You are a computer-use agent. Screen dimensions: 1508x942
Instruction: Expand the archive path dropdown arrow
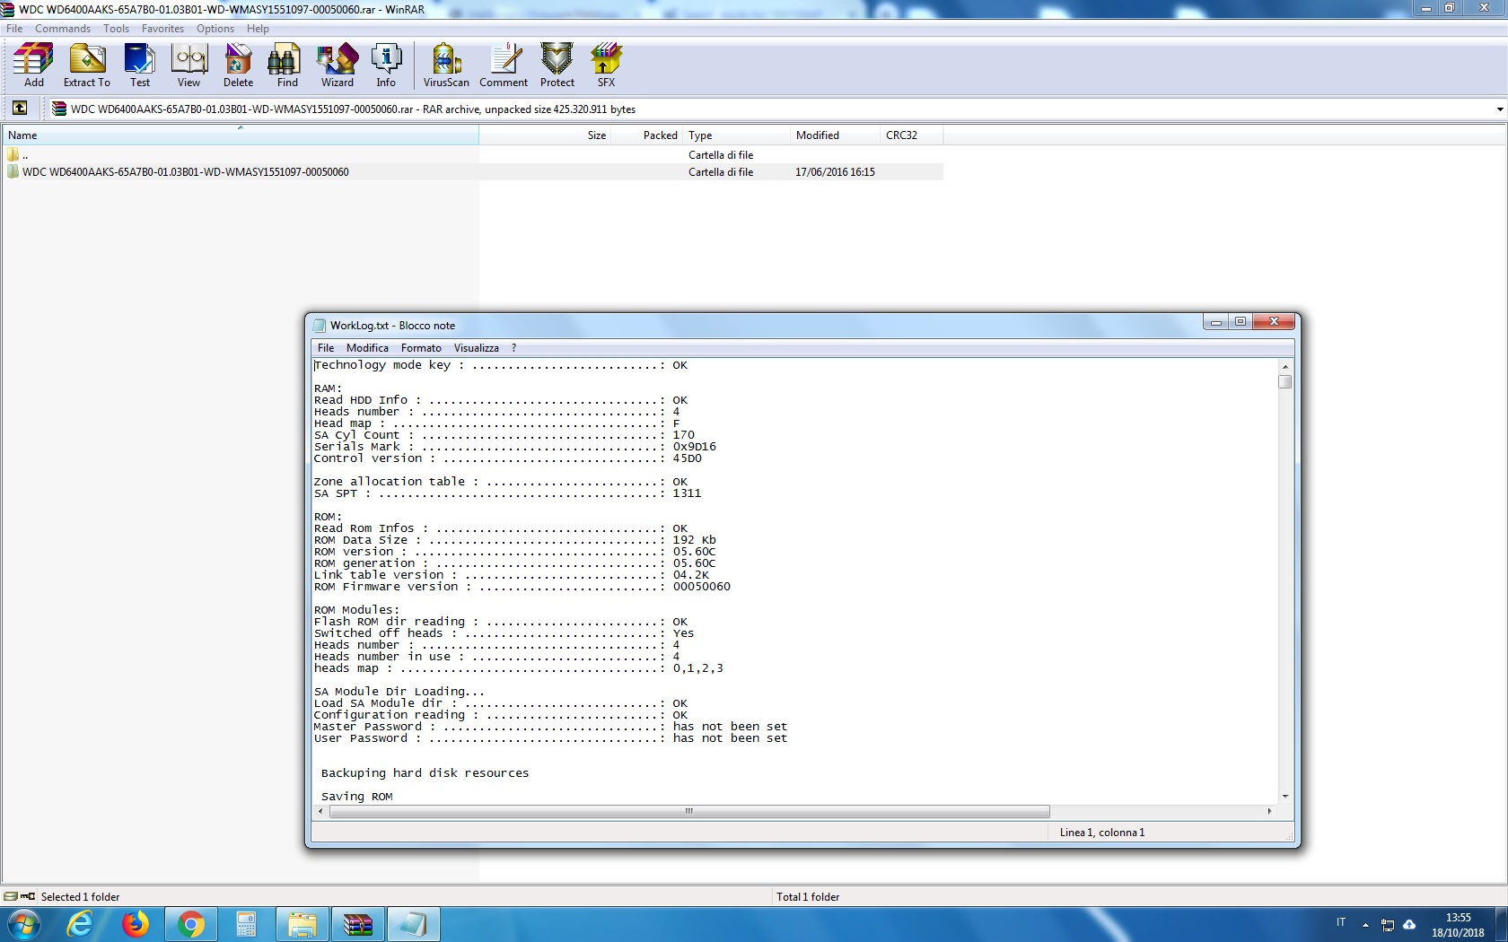pos(1500,109)
